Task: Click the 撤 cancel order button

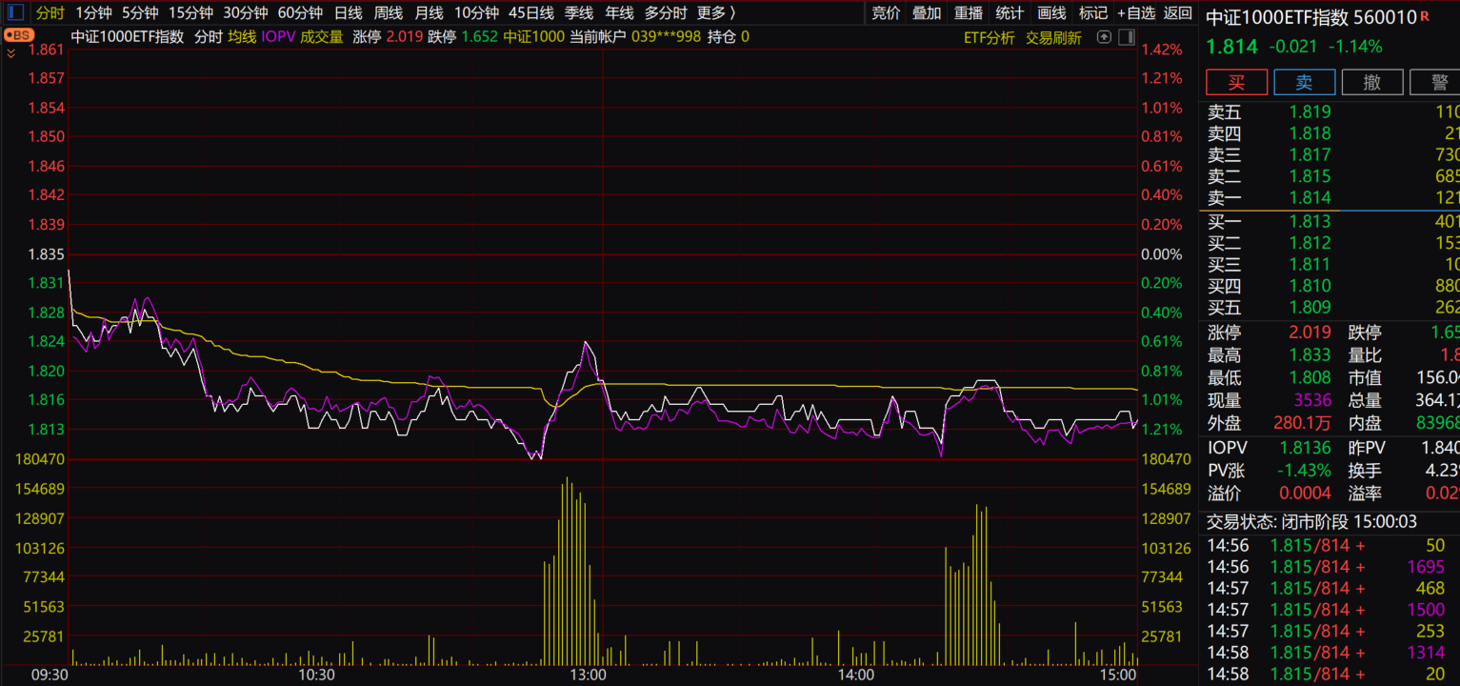Action: click(1371, 82)
